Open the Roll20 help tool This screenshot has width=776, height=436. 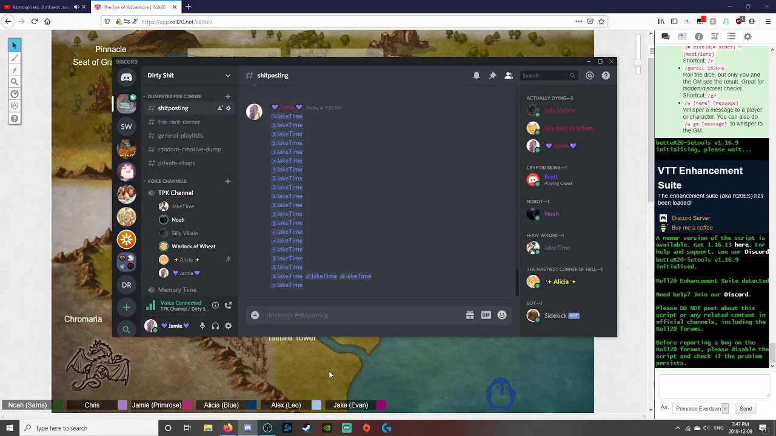click(15, 119)
